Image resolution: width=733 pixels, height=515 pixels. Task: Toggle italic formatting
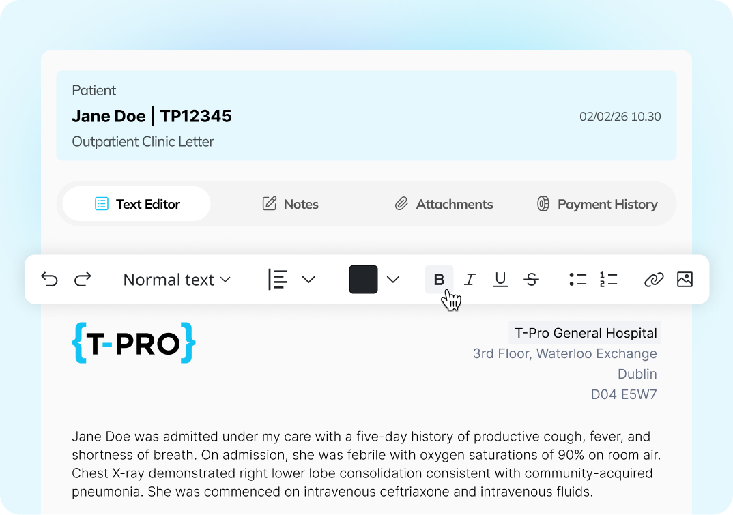pyautogui.click(x=470, y=280)
